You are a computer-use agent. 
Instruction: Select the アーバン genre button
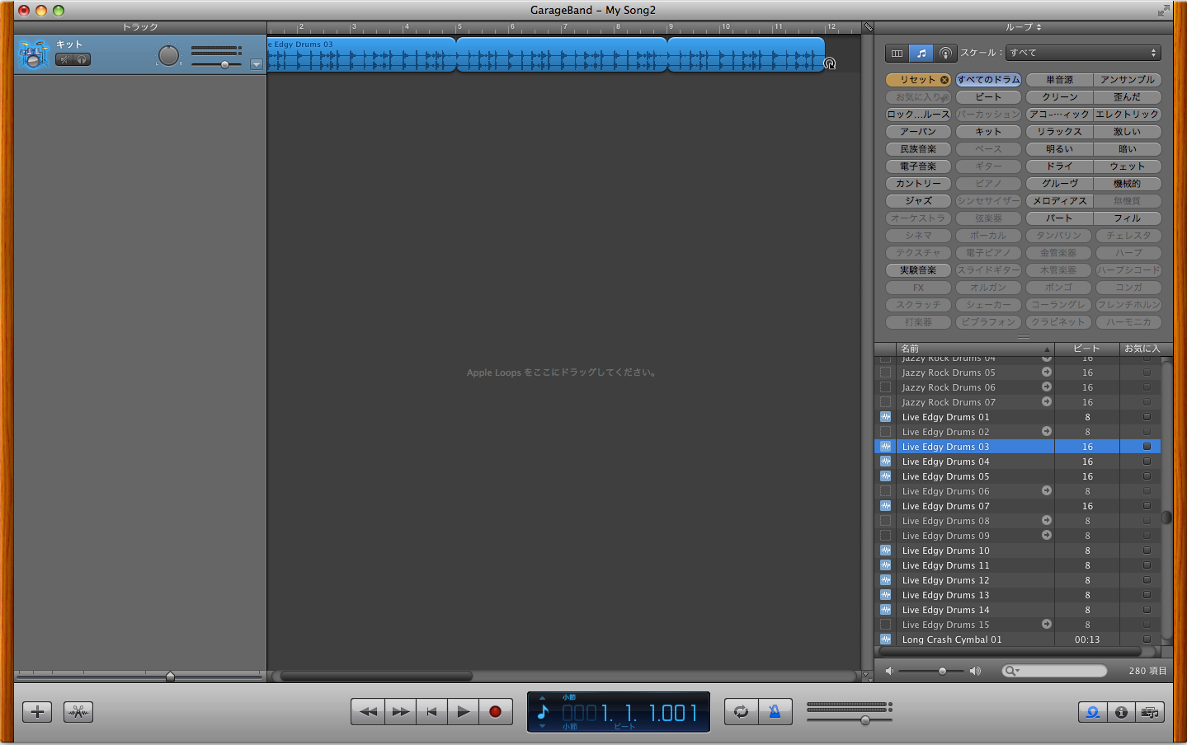918,132
